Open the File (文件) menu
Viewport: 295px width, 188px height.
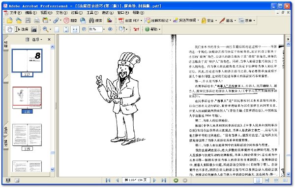[15, 13]
